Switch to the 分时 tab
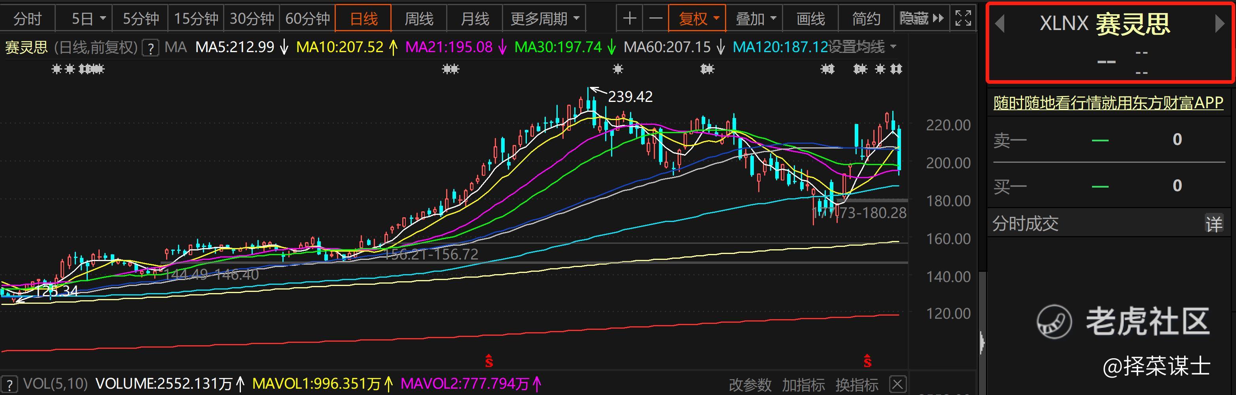The image size is (1236, 395). point(27,19)
